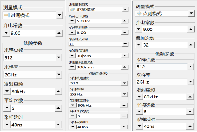Open the 时间模式 measurement mode dropdown

(59, 15)
